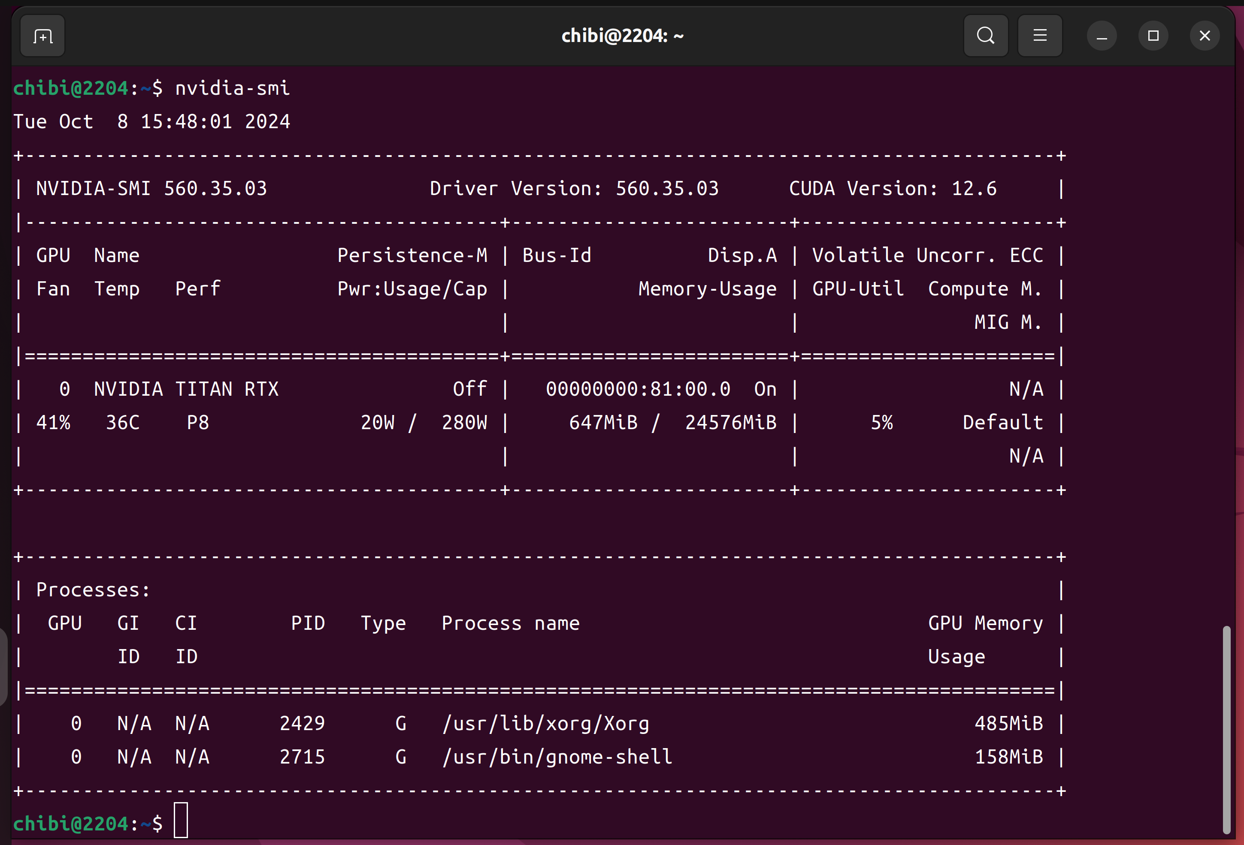Close the terminal window
This screenshot has height=845, width=1244.
[x=1205, y=36]
